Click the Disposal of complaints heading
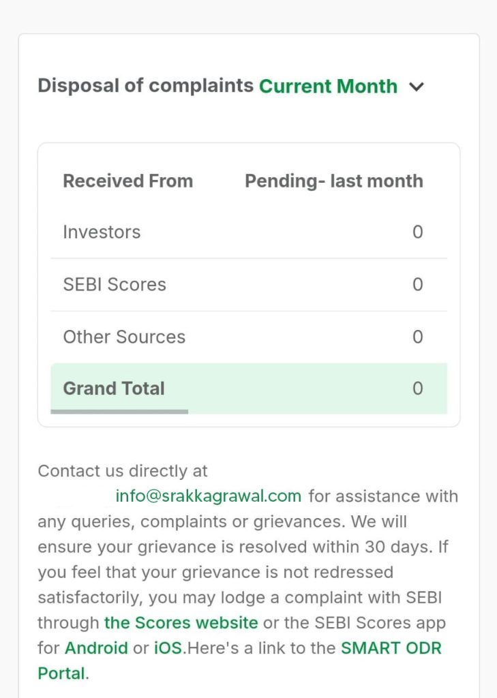 click(x=145, y=86)
